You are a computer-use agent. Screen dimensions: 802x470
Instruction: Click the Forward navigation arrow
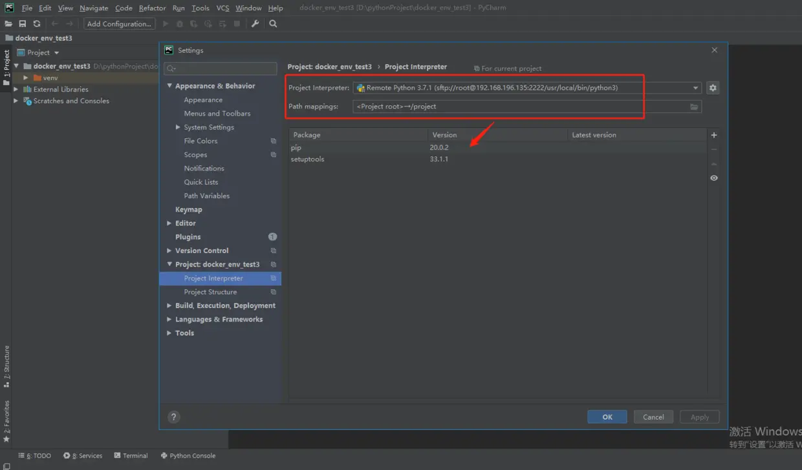pyautogui.click(x=70, y=24)
